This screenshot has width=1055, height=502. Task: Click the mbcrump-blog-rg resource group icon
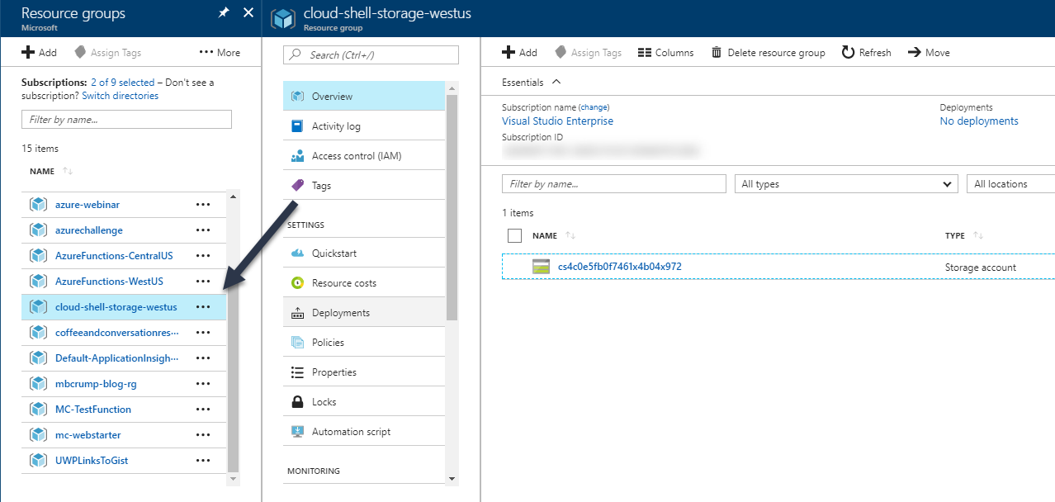pos(38,384)
